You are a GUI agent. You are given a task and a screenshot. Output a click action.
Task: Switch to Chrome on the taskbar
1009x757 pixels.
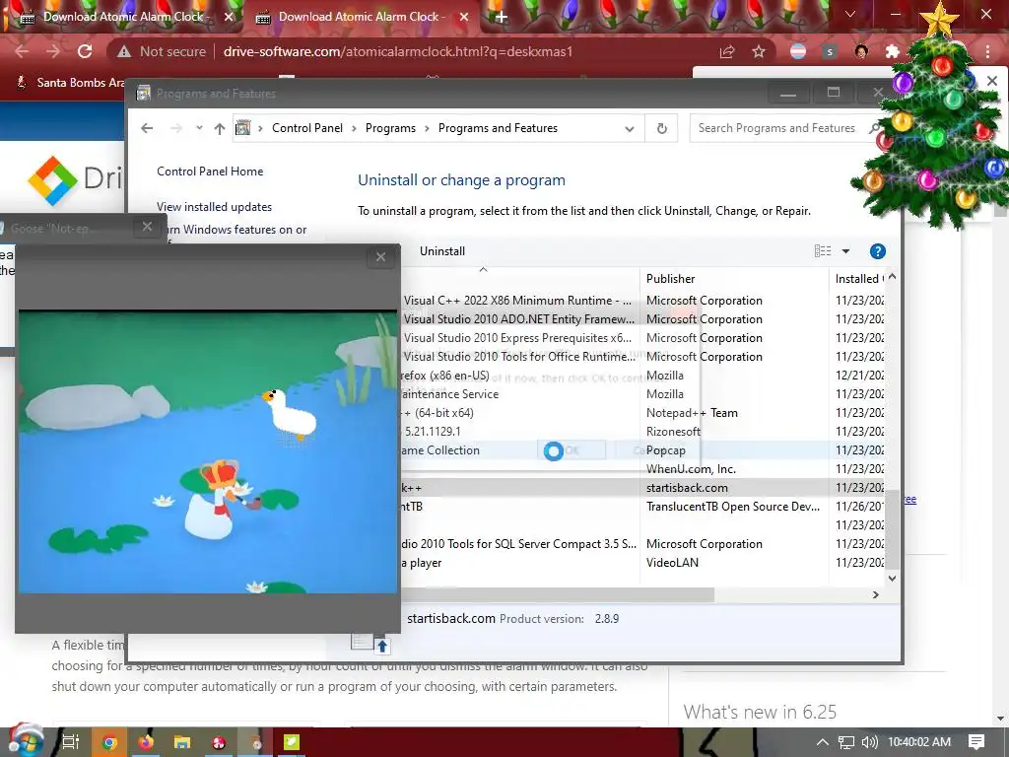[109, 742]
